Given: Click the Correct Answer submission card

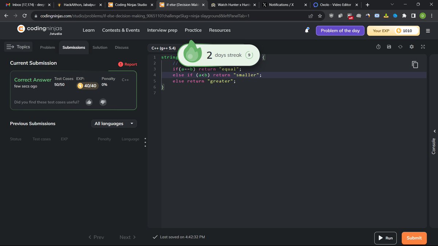Looking at the screenshot, I should [73, 90].
